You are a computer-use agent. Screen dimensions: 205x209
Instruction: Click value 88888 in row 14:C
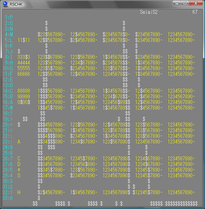click(x=24, y=91)
